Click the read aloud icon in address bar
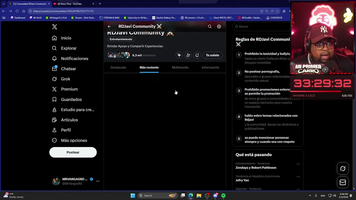356x200 pixels. [x=272, y=11]
